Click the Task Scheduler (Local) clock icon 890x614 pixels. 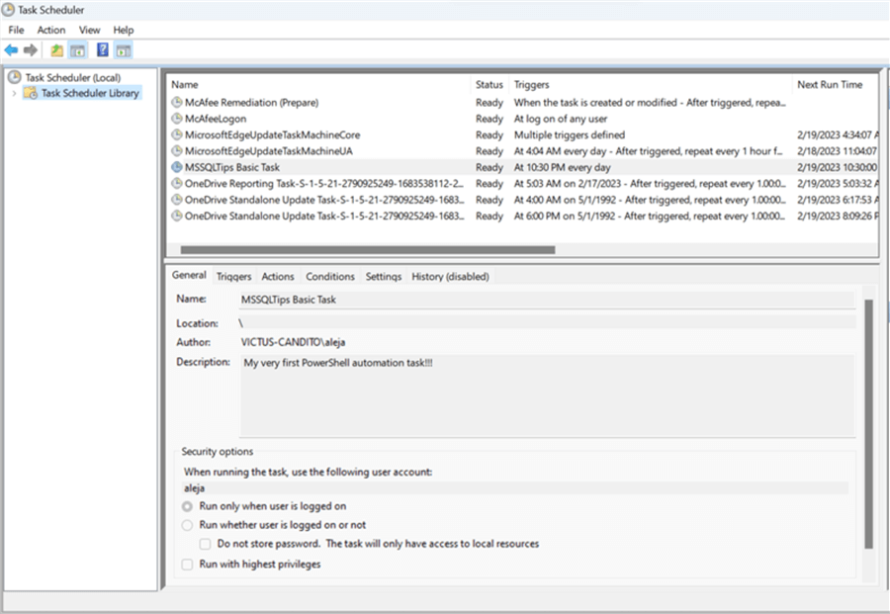click(14, 77)
